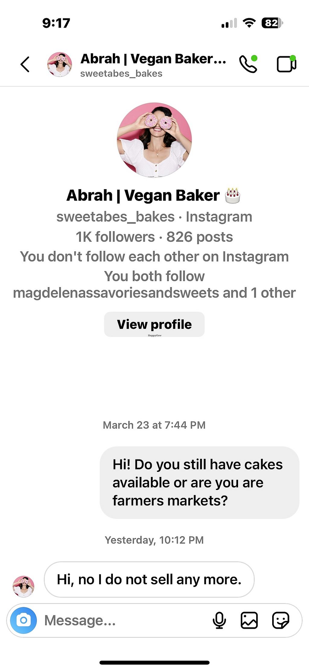309x671 pixels.
Task: Open the sticker picker icon
Action: click(281, 621)
